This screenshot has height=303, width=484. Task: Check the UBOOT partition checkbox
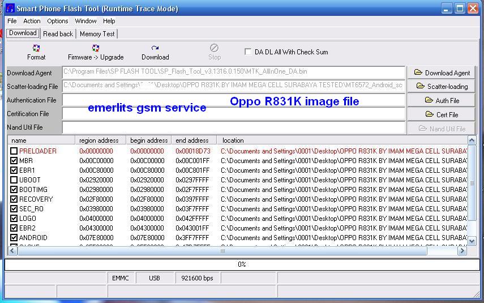coord(14,180)
